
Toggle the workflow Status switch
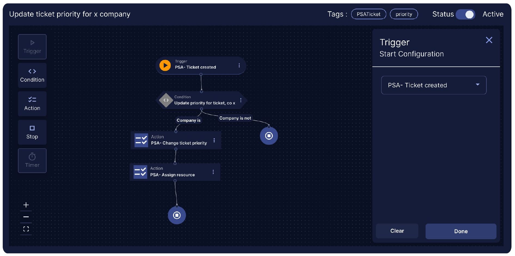(x=465, y=14)
